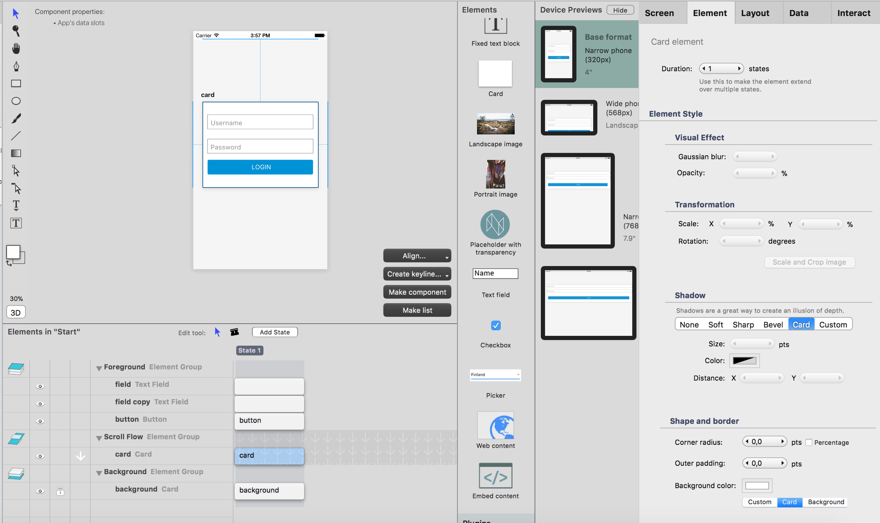Click the clapperboard edit tool icon
Viewport: 880px width, 523px height.
pyautogui.click(x=234, y=332)
